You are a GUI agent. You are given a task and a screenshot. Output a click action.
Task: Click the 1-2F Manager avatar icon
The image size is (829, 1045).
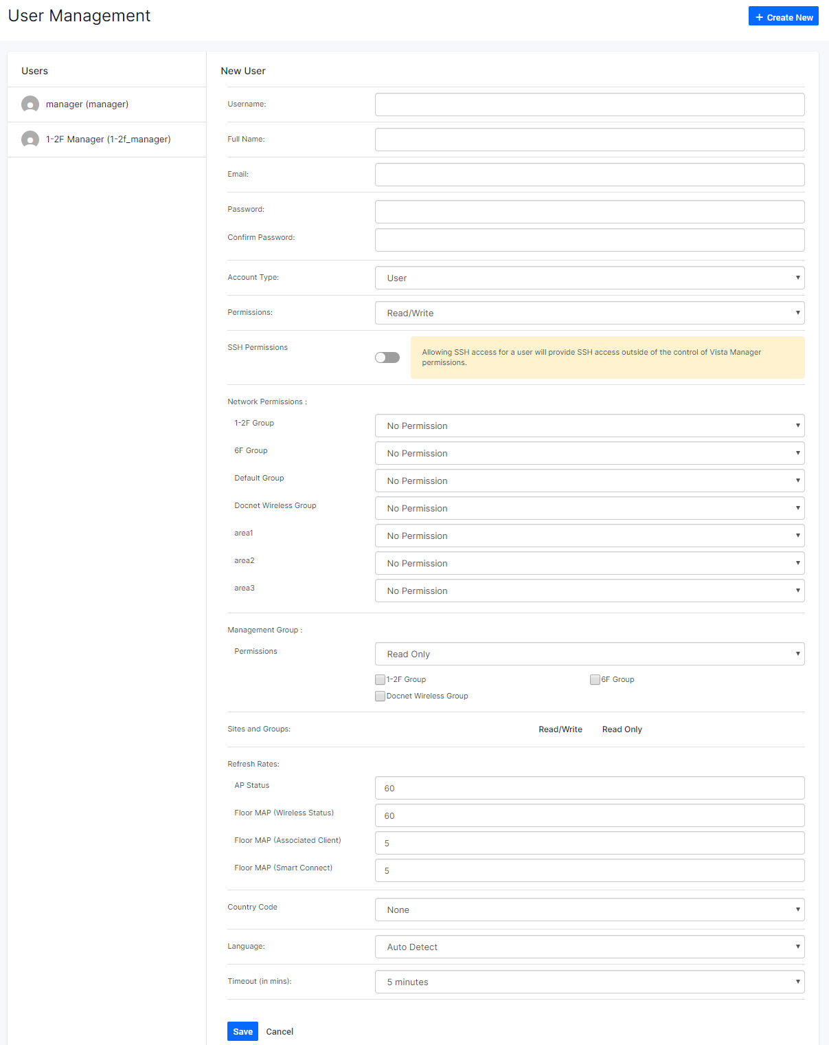(30, 140)
